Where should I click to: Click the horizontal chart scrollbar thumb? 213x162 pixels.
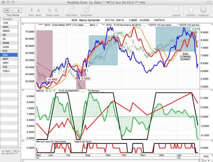tap(201, 160)
